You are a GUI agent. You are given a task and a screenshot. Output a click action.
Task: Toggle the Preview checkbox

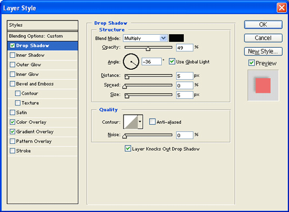pyautogui.click(x=251, y=63)
